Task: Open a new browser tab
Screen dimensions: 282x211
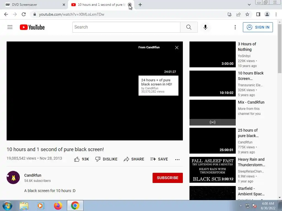Action: (140, 5)
